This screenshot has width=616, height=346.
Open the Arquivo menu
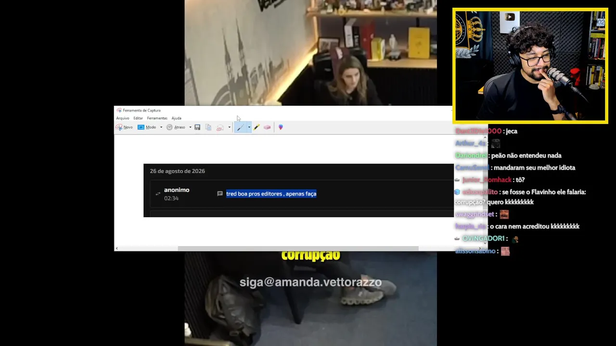coord(123,118)
